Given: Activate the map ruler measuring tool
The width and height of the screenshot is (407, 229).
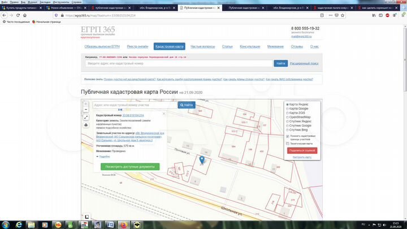Looking at the screenshot, I should pyautogui.click(x=86, y=118).
